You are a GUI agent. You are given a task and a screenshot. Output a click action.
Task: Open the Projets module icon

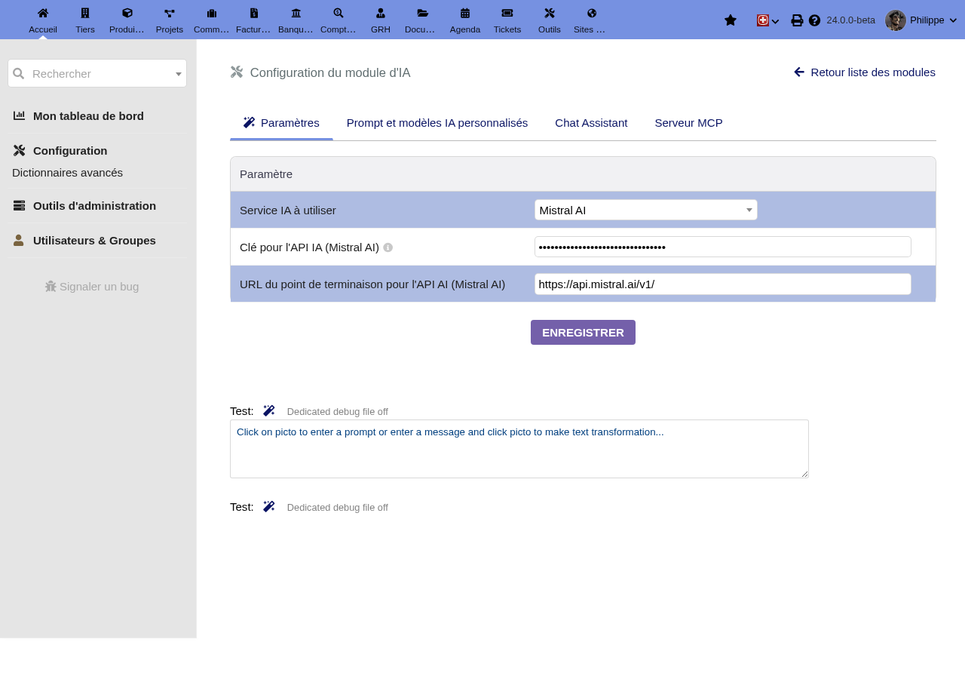(x=170, y=13)
